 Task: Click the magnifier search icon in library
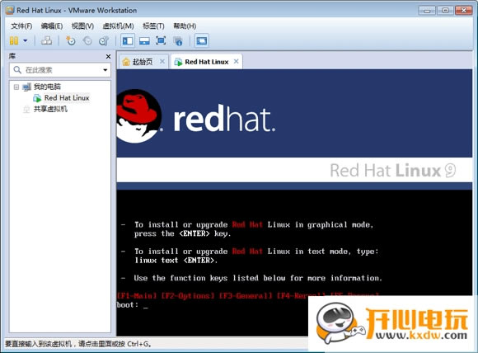point(17,70)
